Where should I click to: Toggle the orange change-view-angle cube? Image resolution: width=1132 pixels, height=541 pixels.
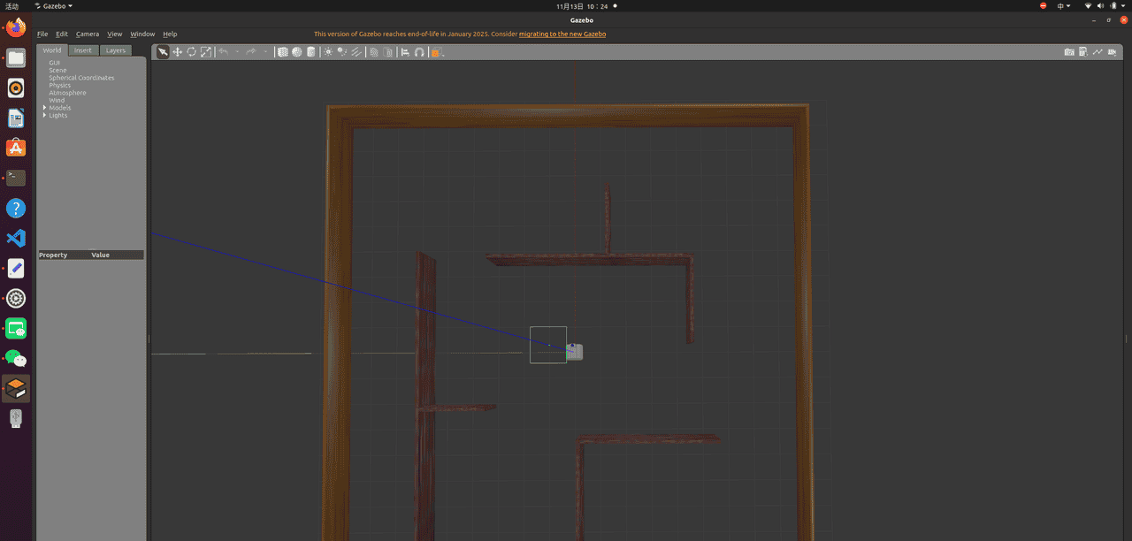click(436, 52)
